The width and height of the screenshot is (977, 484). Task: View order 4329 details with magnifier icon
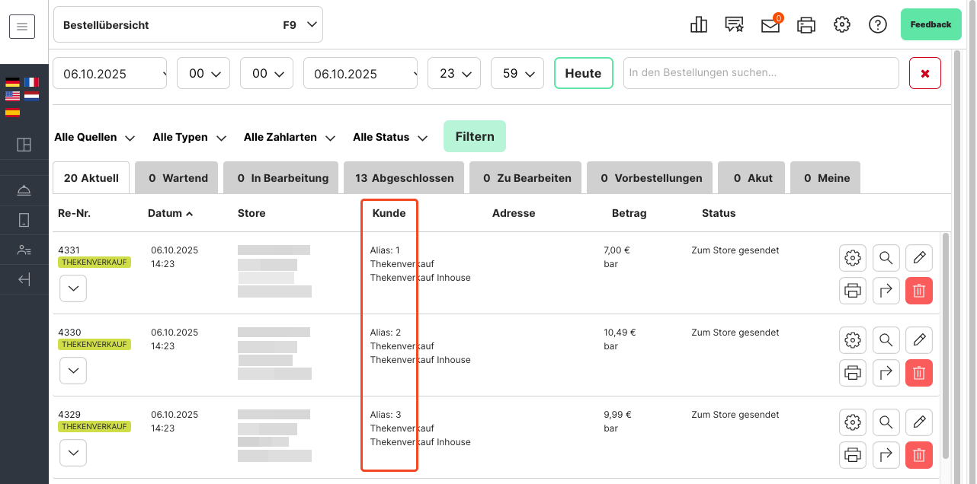pos(886,422)
